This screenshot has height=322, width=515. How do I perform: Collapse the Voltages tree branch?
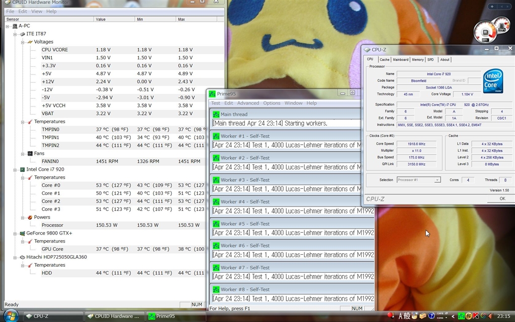(22, 42)
